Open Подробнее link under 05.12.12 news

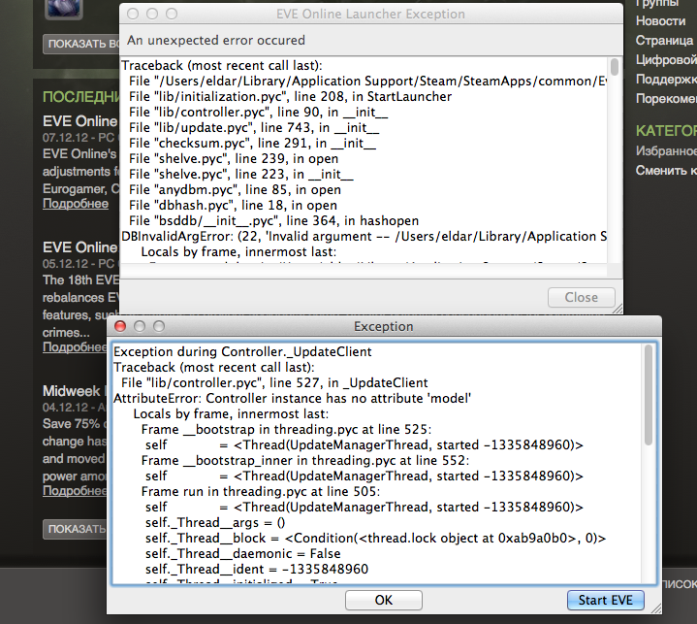(x=76, y=346)
